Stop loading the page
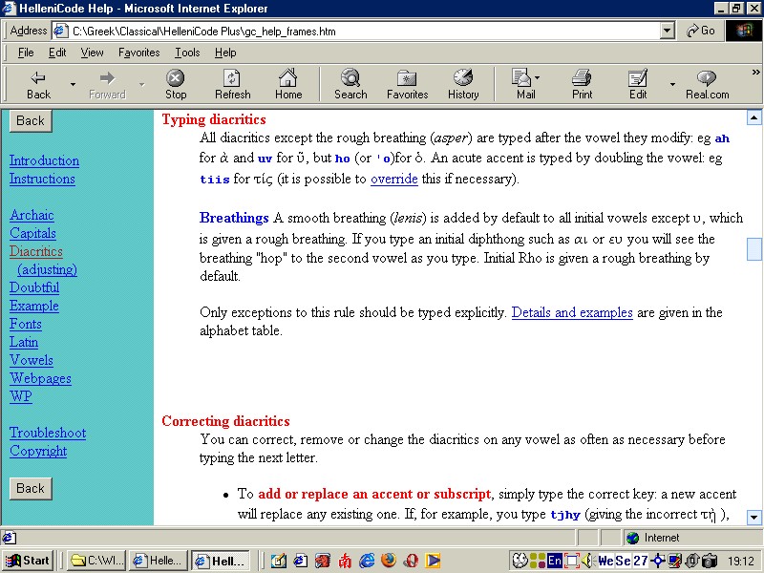 pyautogui.click(x=175, y=83)
